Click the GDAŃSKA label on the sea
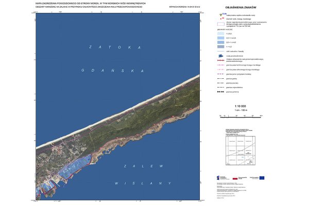 click(x=112, y=71)
